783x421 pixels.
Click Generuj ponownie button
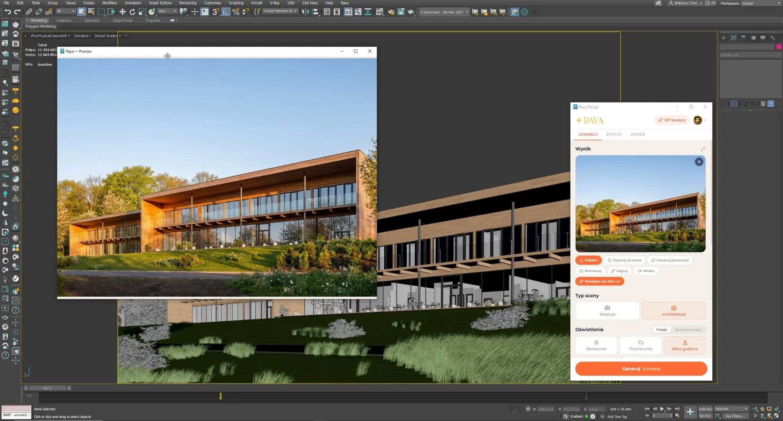[670, 260]
